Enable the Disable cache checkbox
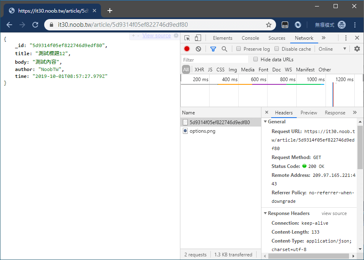This screenshot has height=260, width=364. tap(276, 49)
